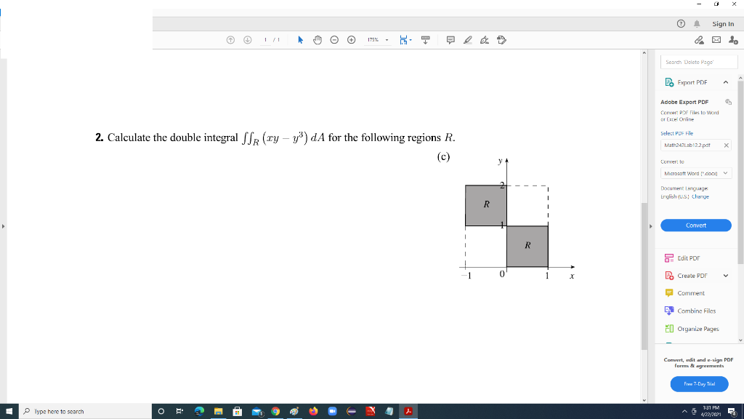Select the arrow Selection tool
The height and width of the screenshot is (419, 744).
coord(300,40)
